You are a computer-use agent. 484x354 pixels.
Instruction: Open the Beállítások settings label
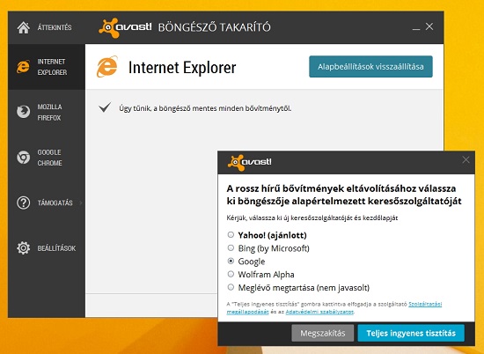click(x=56, y=248)
